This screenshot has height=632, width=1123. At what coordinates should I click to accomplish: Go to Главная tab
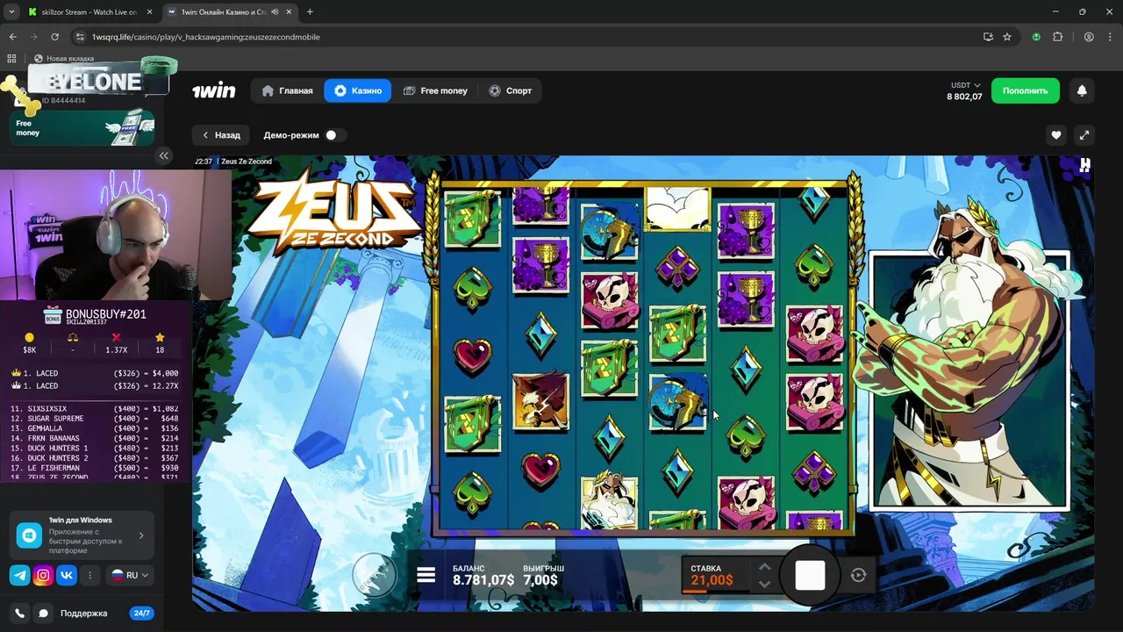288,90
